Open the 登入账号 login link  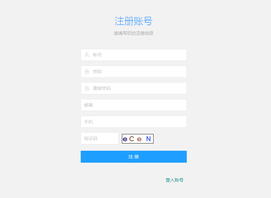174,180
